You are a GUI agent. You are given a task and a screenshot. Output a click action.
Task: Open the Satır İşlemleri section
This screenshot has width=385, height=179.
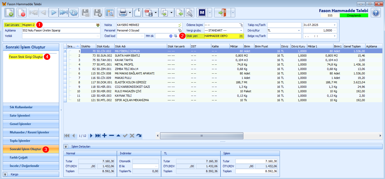[31, 116]
